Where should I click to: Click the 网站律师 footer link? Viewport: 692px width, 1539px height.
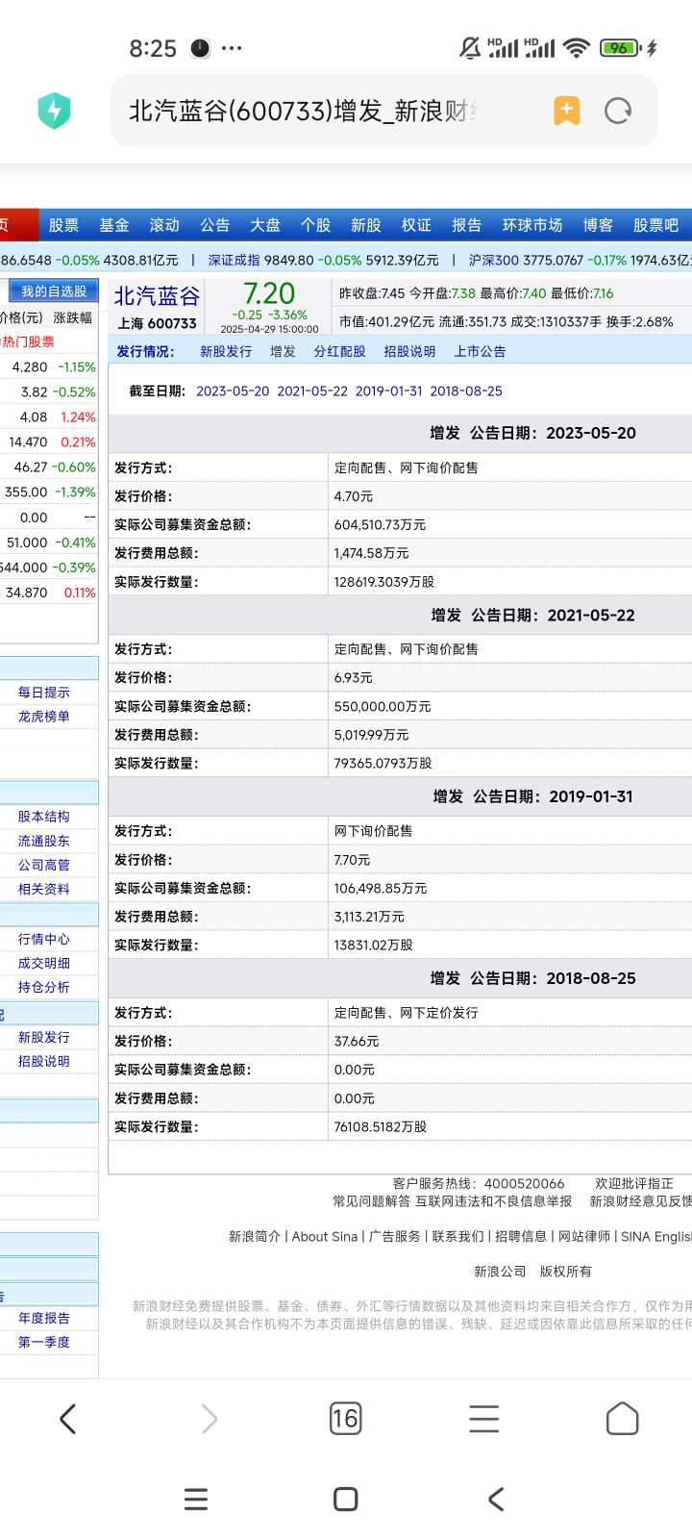(x=584, y=1236)
